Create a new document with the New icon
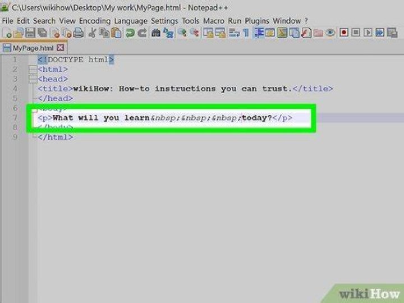Viewport: 404px width, 303px height. tap(6, 33)
